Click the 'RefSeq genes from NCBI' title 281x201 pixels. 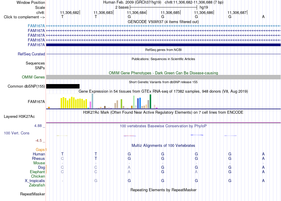point(163,50)
